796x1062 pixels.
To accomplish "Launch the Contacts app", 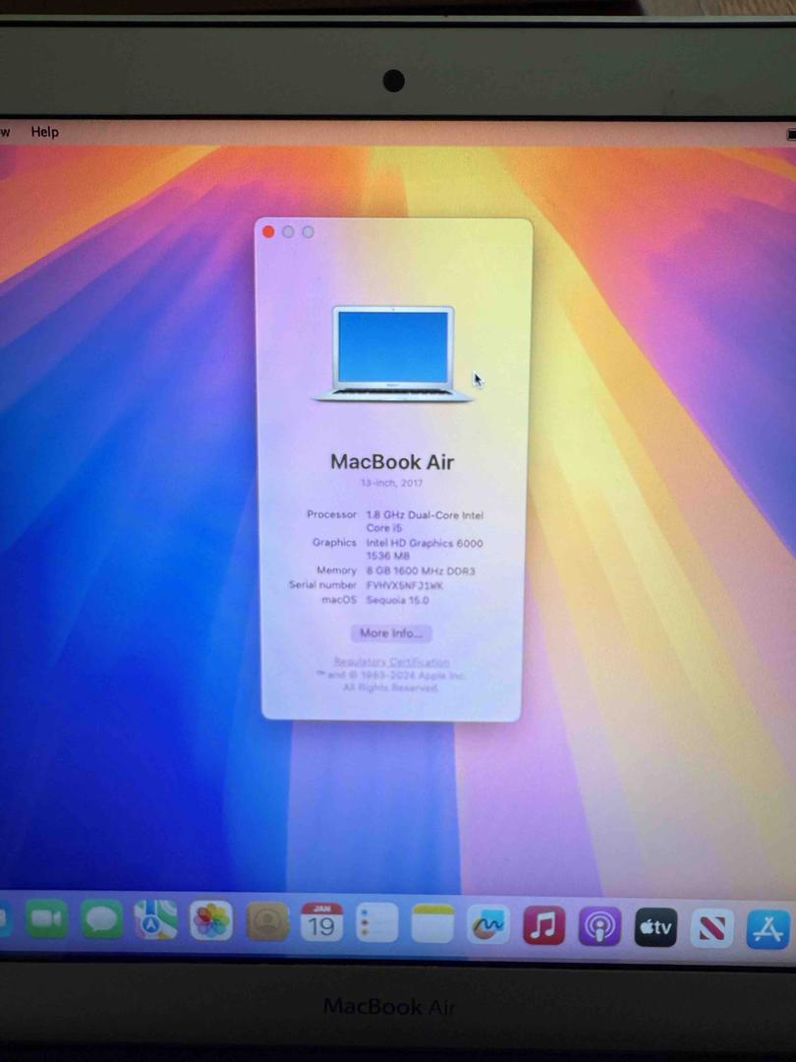I will click(x=266, y=921).
